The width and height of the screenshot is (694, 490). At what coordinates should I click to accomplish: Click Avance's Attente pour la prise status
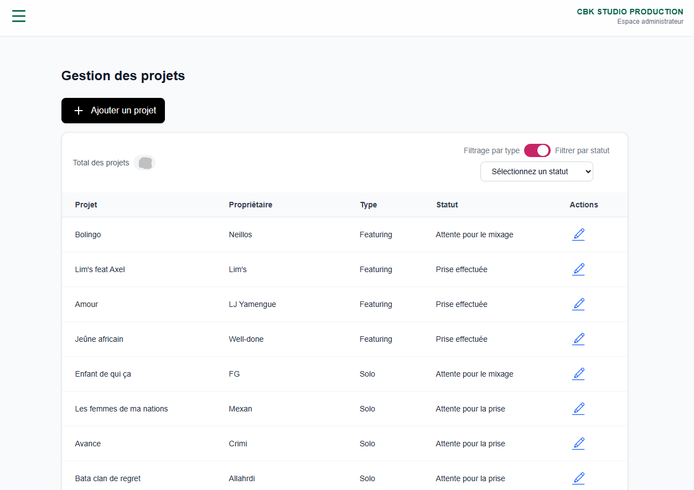point(470,444)
